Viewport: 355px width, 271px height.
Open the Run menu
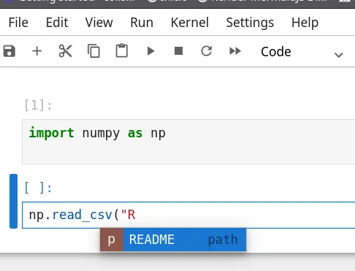tap(142, 23)
